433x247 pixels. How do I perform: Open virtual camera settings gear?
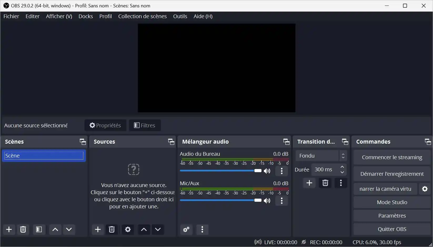(425, 189)
